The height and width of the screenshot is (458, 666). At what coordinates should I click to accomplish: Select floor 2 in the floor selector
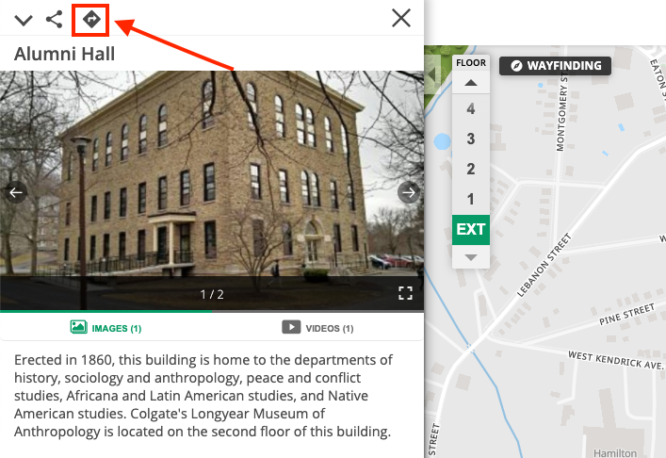tap(471, 169)
